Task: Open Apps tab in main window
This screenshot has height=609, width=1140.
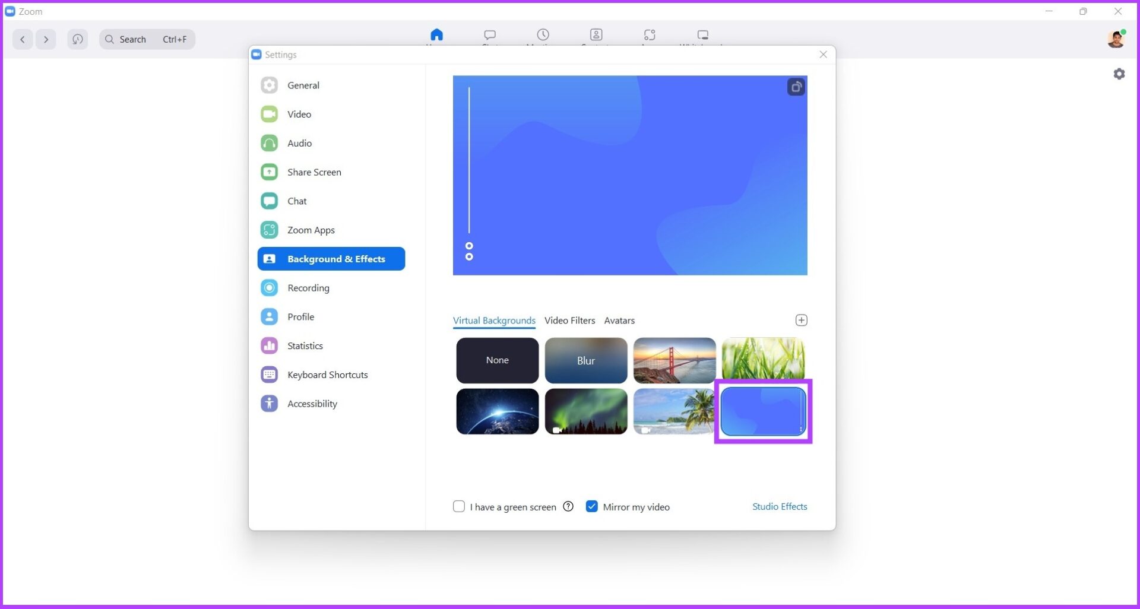Action: tap(650, 35)
